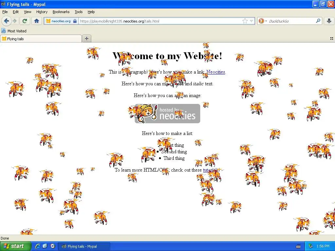This screenshot has height=251, width=335.
Task: Click the italic word in the paragraph
Action: [198, 84]
